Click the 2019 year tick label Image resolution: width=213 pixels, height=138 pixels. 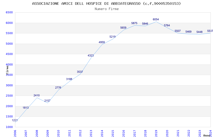coord(156,133)
